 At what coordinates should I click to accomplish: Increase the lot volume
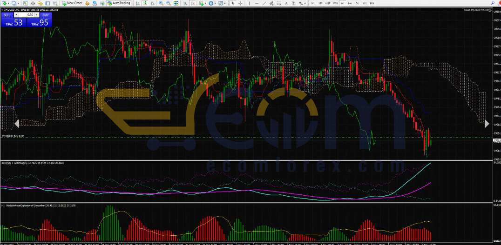pos(37,15)
